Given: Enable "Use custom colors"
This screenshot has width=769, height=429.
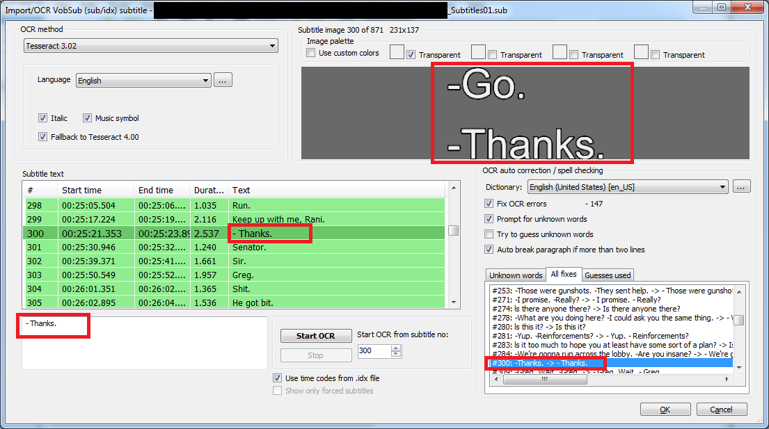Looking at the screenshot, I should click(x=310, y=52).
